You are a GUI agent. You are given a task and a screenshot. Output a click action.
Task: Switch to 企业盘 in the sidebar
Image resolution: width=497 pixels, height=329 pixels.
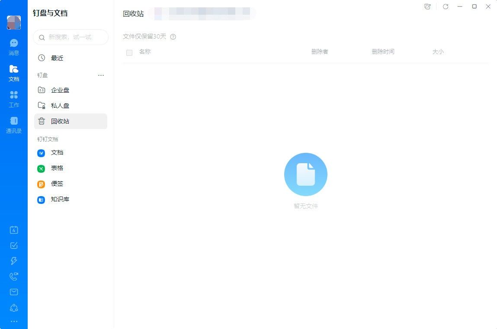[x=60, y=90]
